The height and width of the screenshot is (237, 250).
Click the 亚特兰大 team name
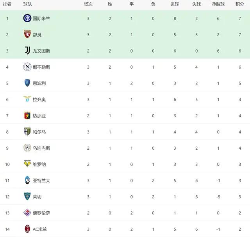click(41, 180)
